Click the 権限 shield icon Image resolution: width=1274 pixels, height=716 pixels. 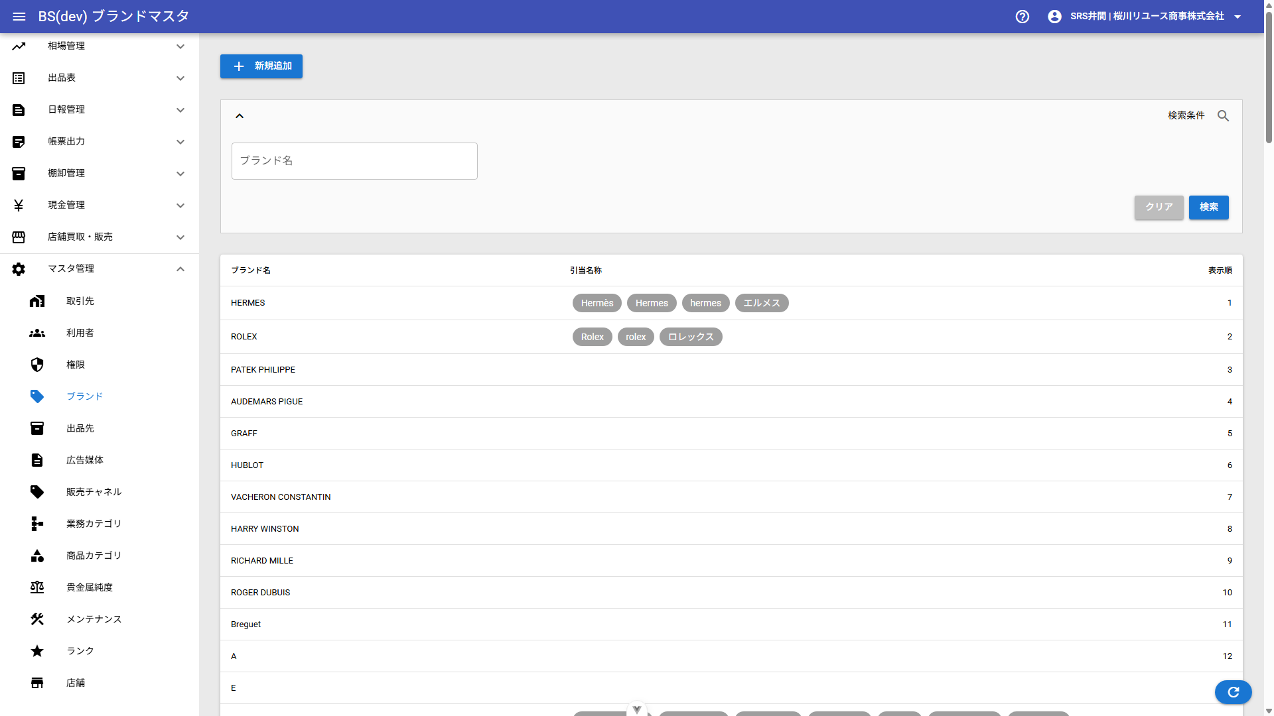(37, 365)
